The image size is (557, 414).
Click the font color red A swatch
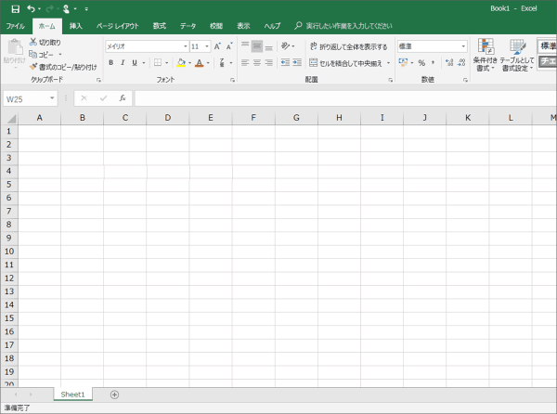pos(199,63)
